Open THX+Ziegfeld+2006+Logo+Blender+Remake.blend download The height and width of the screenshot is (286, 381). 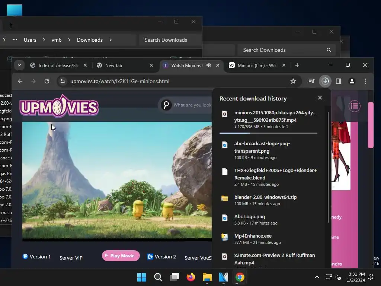(268, 177)
